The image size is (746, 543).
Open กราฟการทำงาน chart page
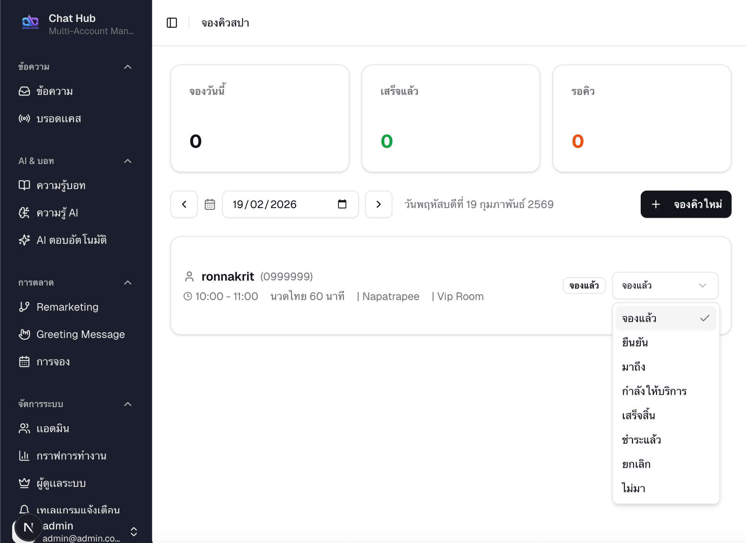[71, 456]
